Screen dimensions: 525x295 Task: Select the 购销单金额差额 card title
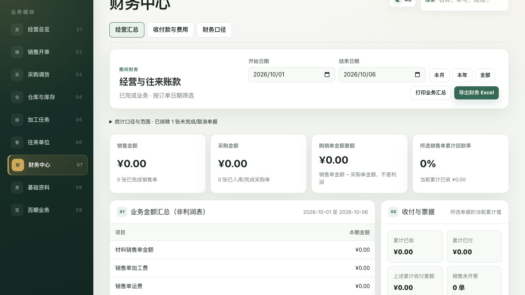click(337, 146)
